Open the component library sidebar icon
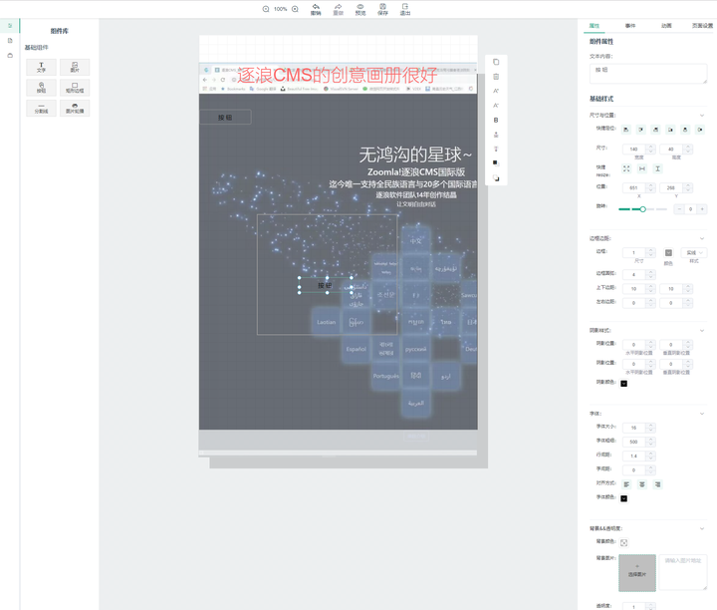The image size is (717, 610). [10, 26]
